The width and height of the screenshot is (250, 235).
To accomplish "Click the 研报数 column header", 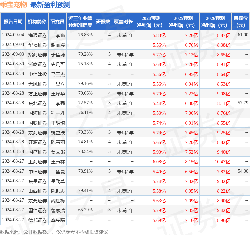I will coord(103,22).
